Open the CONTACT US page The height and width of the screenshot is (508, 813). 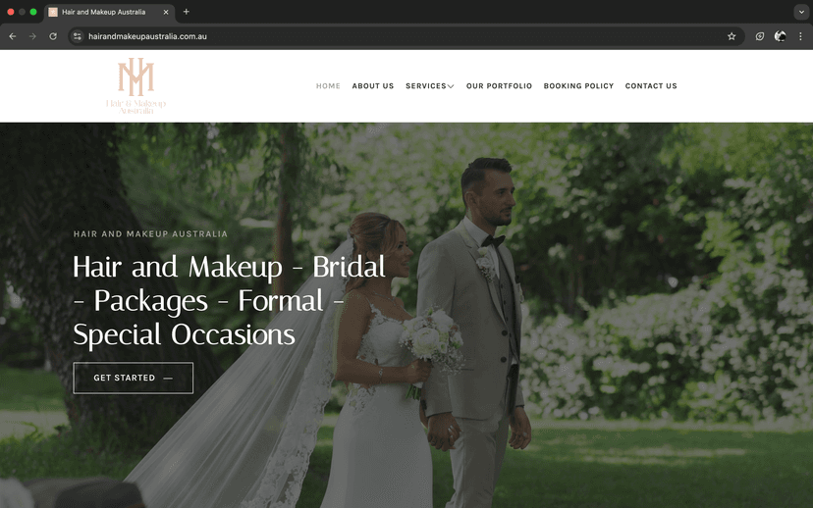[651, 86]
